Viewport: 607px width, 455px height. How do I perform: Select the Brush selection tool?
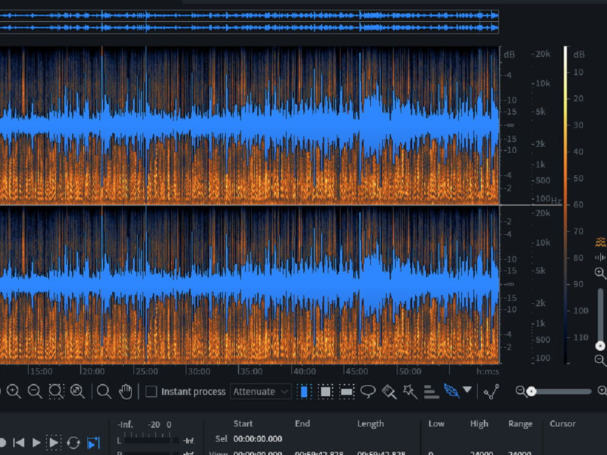point(389,391)
